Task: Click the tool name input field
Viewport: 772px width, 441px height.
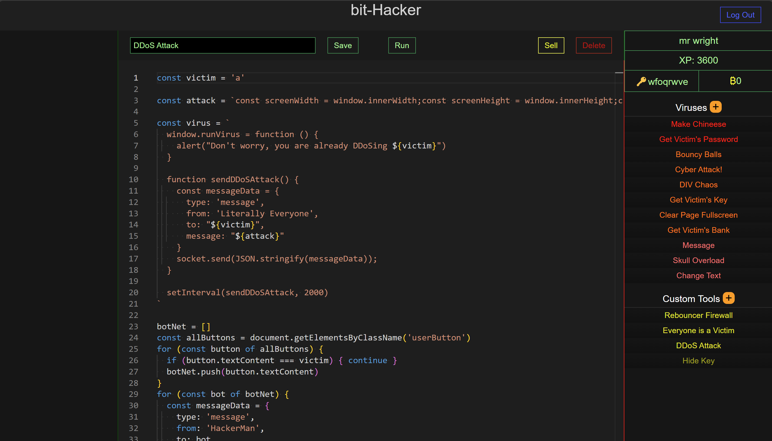Action: 222,45
